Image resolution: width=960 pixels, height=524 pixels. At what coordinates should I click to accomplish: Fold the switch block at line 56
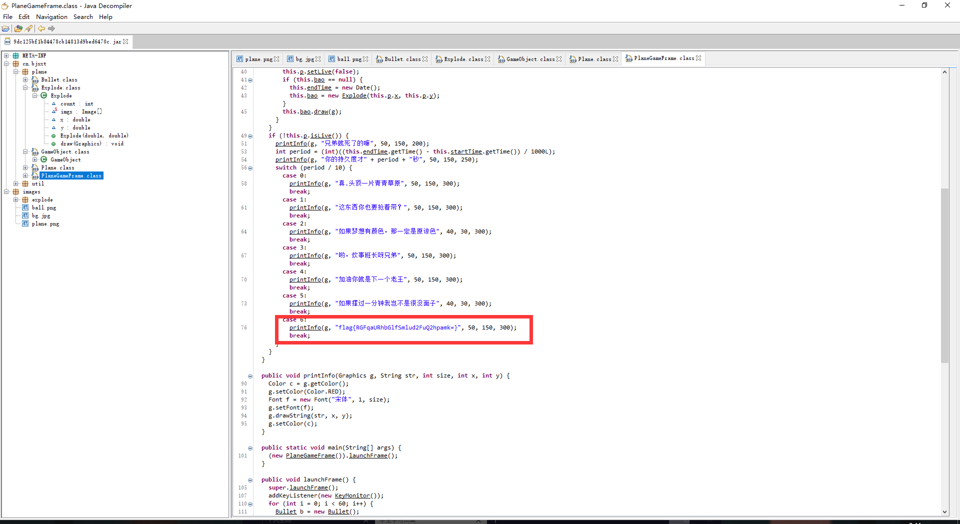(250, 168)
